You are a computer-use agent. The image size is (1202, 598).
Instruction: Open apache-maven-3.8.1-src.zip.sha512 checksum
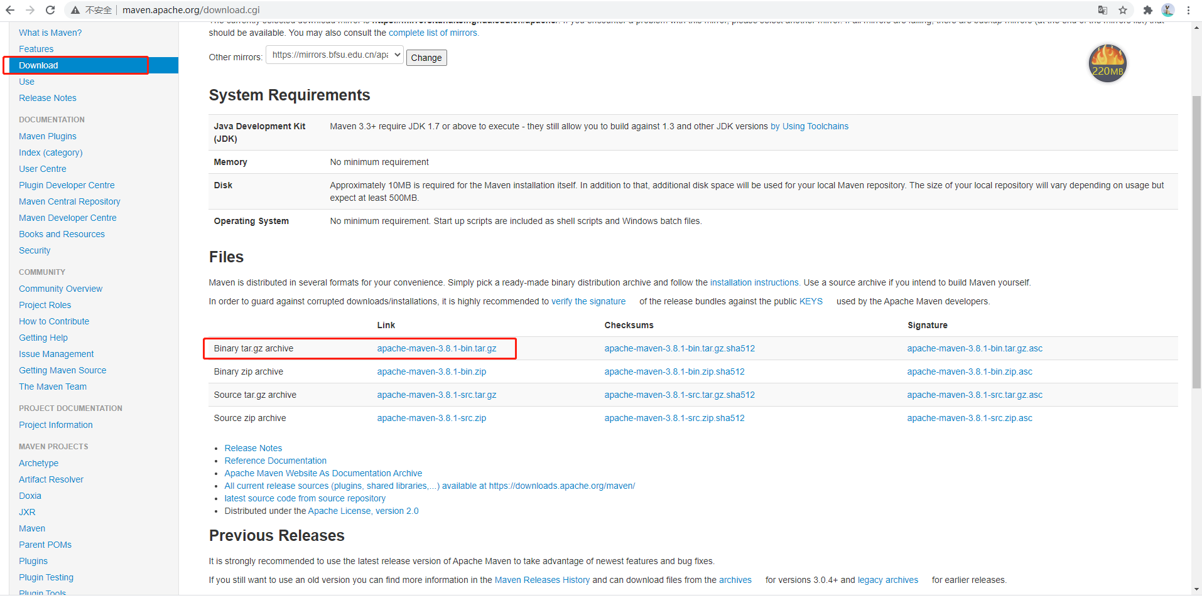click(674, 418)
